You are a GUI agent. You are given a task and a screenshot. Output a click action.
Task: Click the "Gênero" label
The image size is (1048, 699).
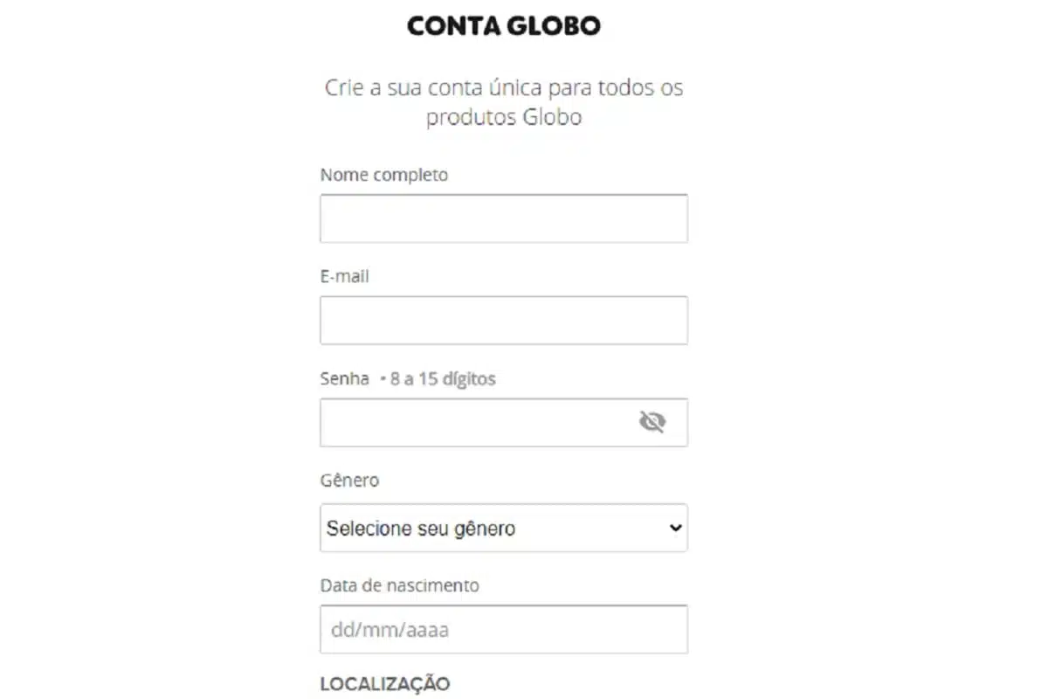(x=349, y=481)
